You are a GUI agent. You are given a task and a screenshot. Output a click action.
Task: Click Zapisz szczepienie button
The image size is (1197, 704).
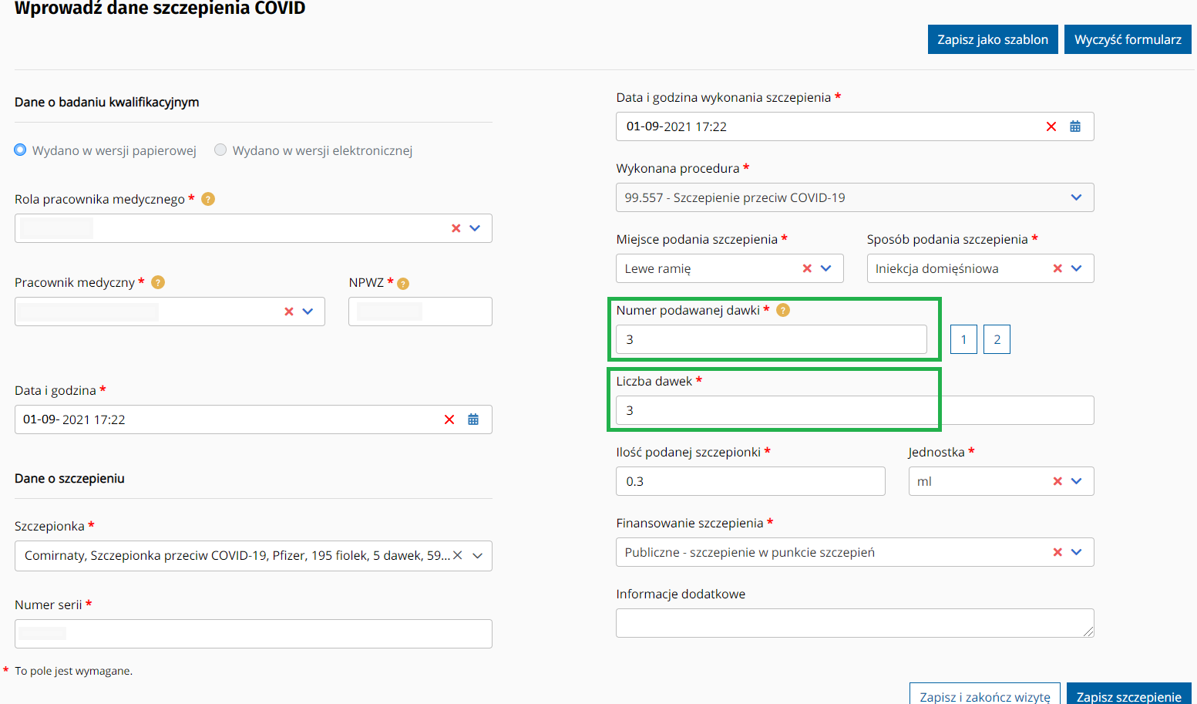click(1128, 696)
